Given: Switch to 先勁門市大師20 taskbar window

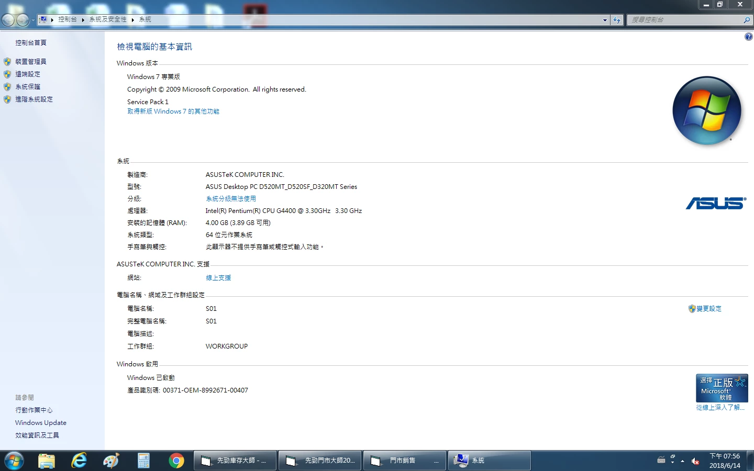Looking at the screenshot, I should 320,461.
